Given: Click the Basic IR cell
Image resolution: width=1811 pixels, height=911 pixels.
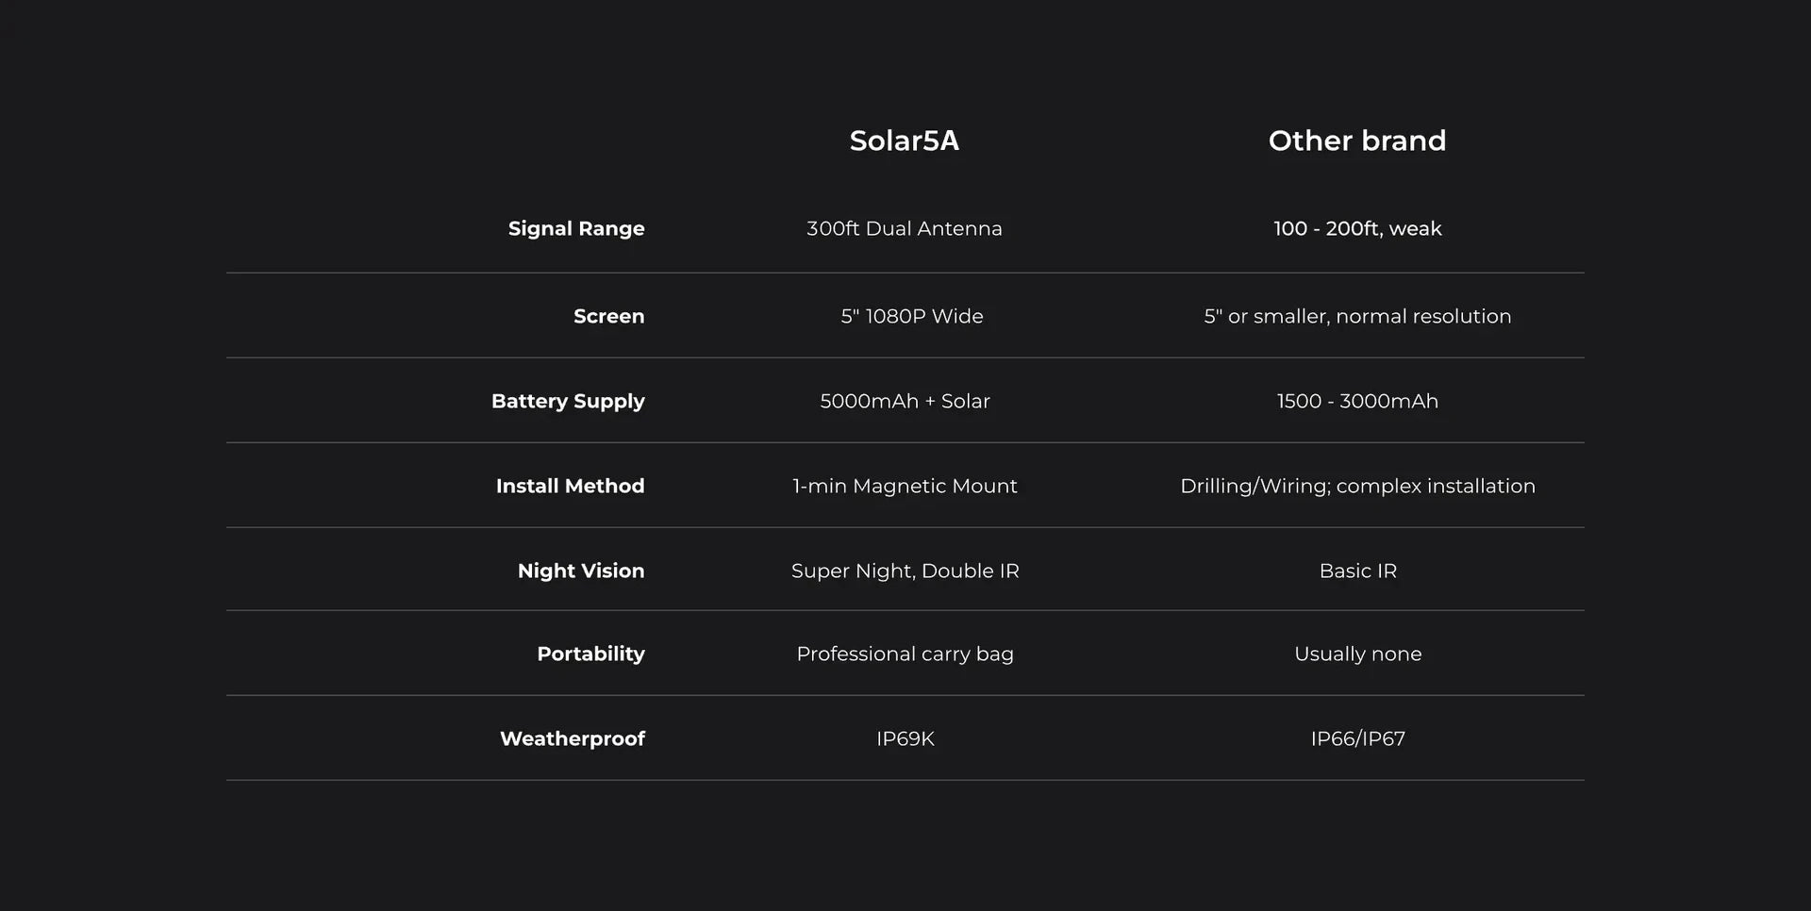Looking at the screenshot, I should pyautogui.click(x=1356, y=571).
